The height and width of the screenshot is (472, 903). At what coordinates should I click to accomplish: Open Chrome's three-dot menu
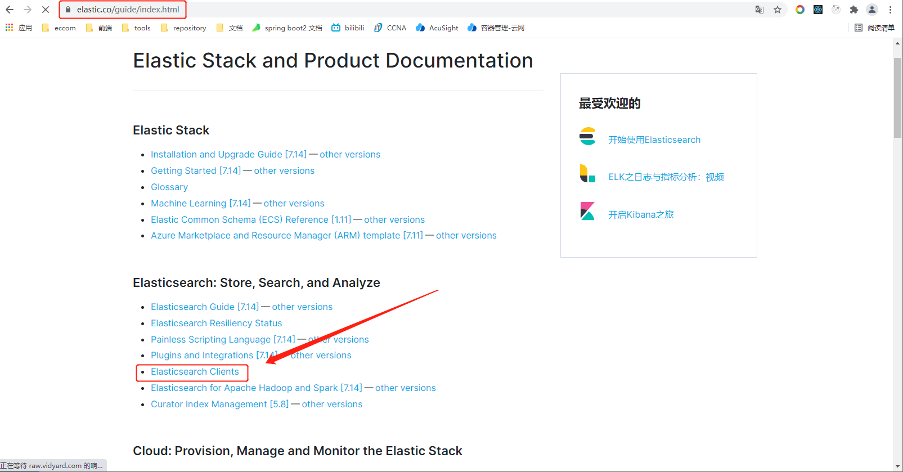coord(890,10)
